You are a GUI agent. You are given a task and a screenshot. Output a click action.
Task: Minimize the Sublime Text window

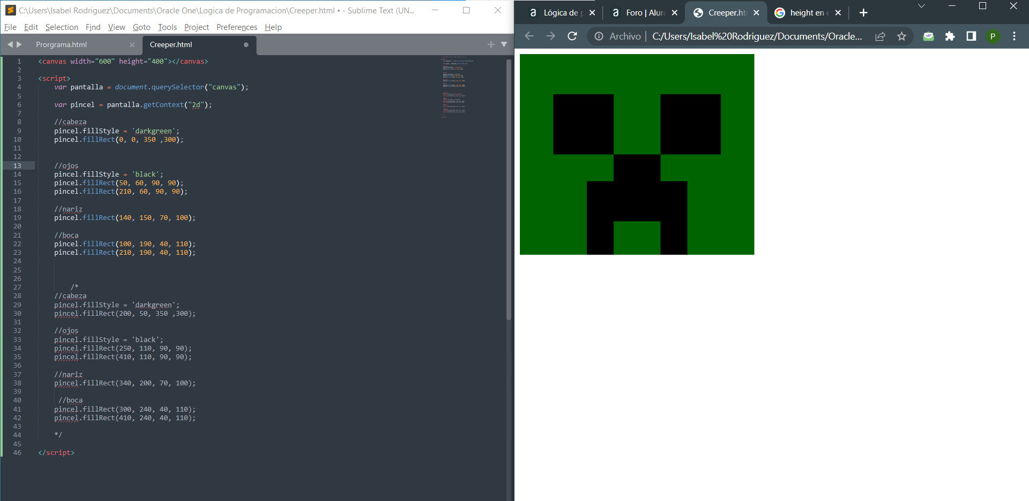[435, 10]
